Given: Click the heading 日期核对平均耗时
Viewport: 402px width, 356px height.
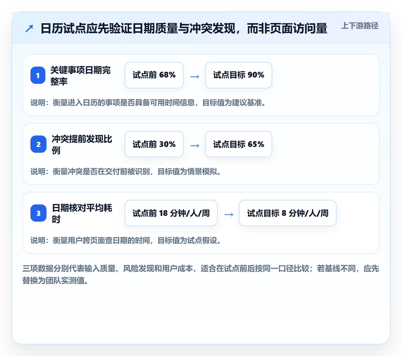Looking at the screenshot, I should pyautogui.click(x=82, y=213).
